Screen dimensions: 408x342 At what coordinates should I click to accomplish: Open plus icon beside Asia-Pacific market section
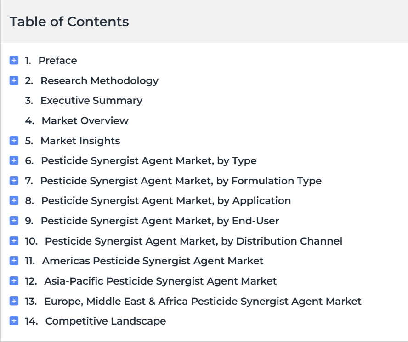[14, 281]
